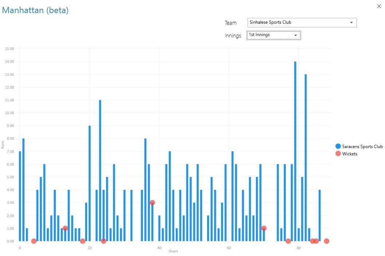Click the 11-run bar near over 23

coord(100,170)
